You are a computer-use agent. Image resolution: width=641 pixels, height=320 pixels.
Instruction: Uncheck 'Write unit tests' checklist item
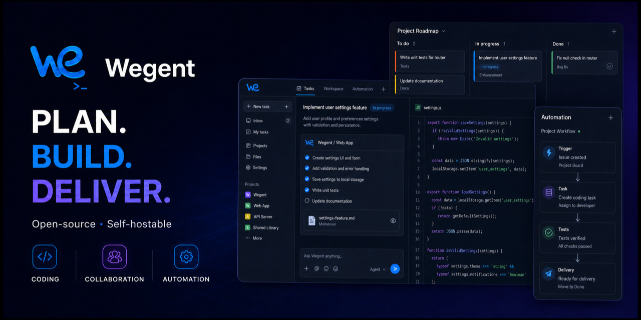307,190
